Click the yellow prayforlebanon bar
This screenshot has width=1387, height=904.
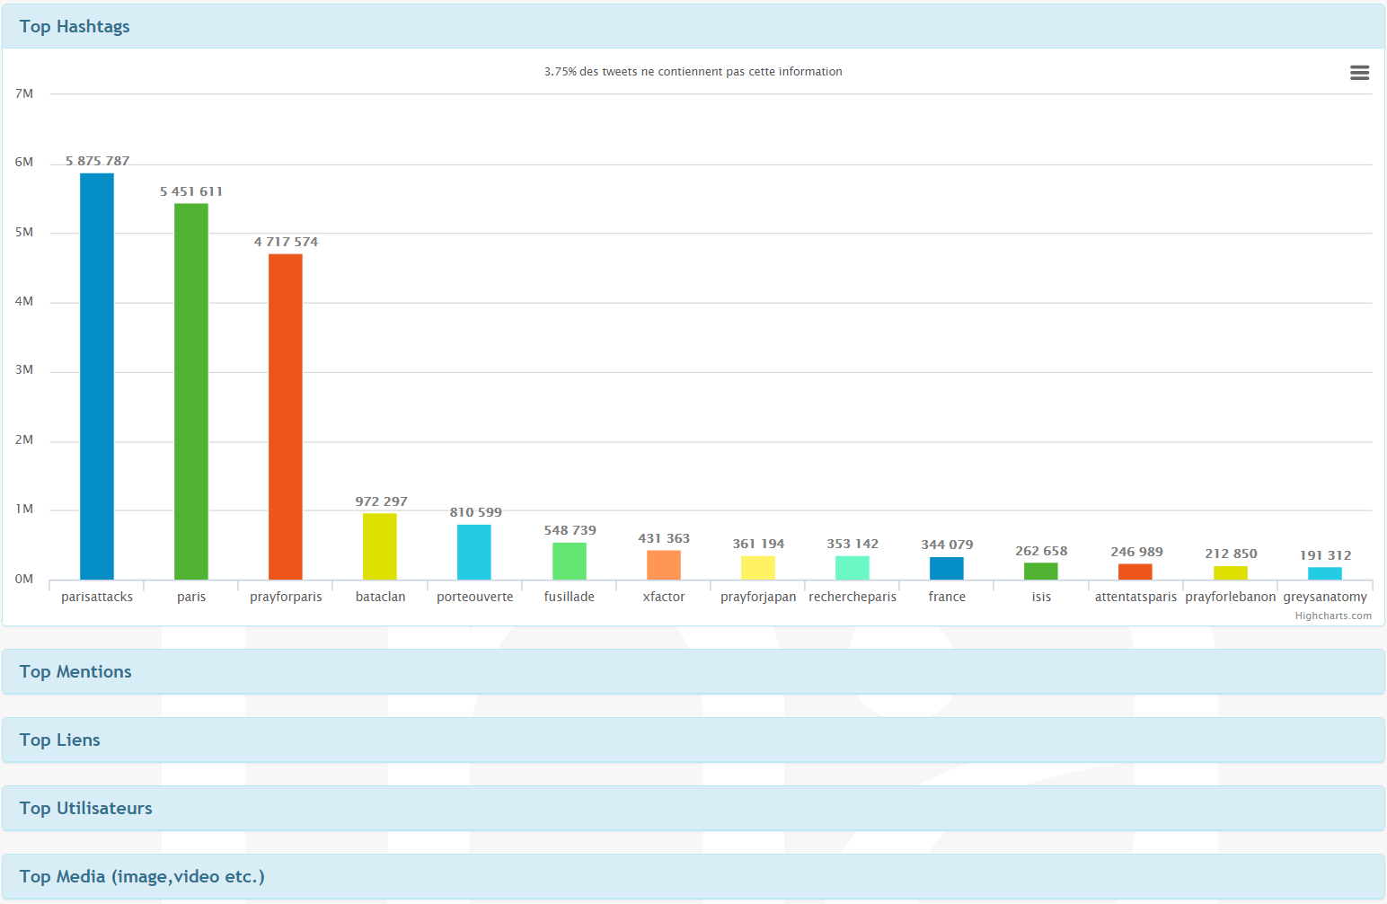1231,572
